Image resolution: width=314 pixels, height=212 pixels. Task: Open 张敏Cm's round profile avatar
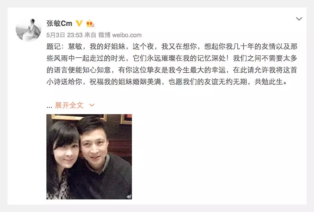28,29
